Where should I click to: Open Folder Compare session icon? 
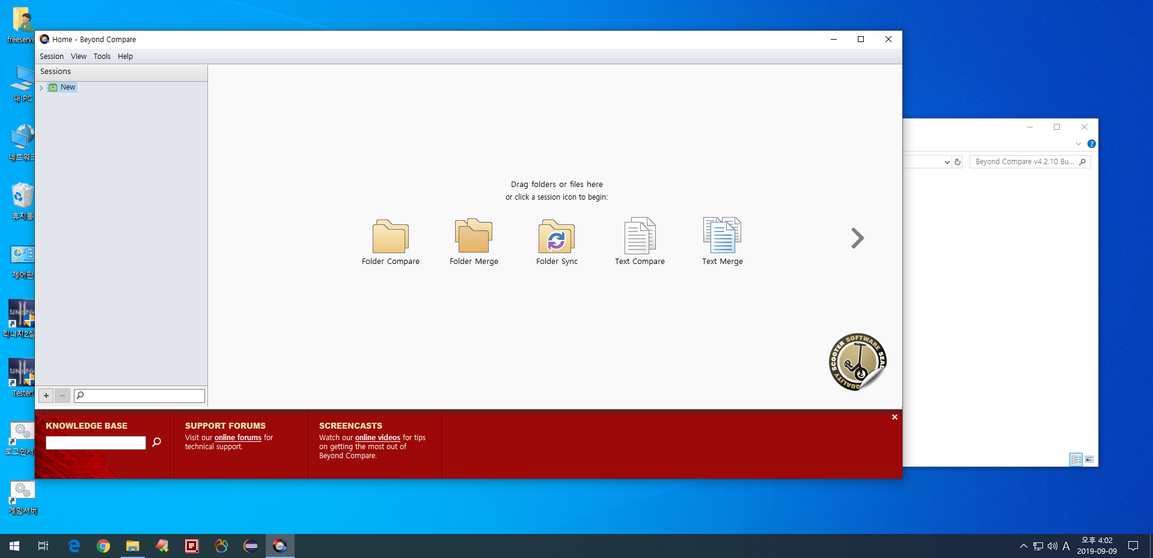tap(390, 242)
